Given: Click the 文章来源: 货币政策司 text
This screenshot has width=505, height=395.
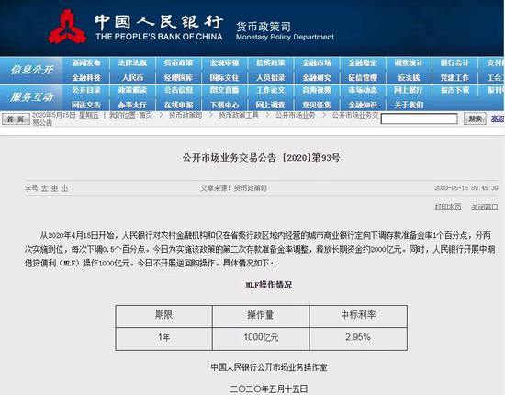Looking at the screenshot, I should (234, 188).
